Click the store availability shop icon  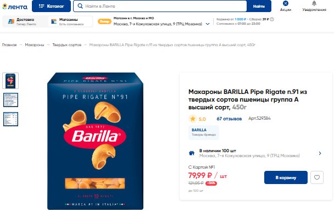(192, 153)
